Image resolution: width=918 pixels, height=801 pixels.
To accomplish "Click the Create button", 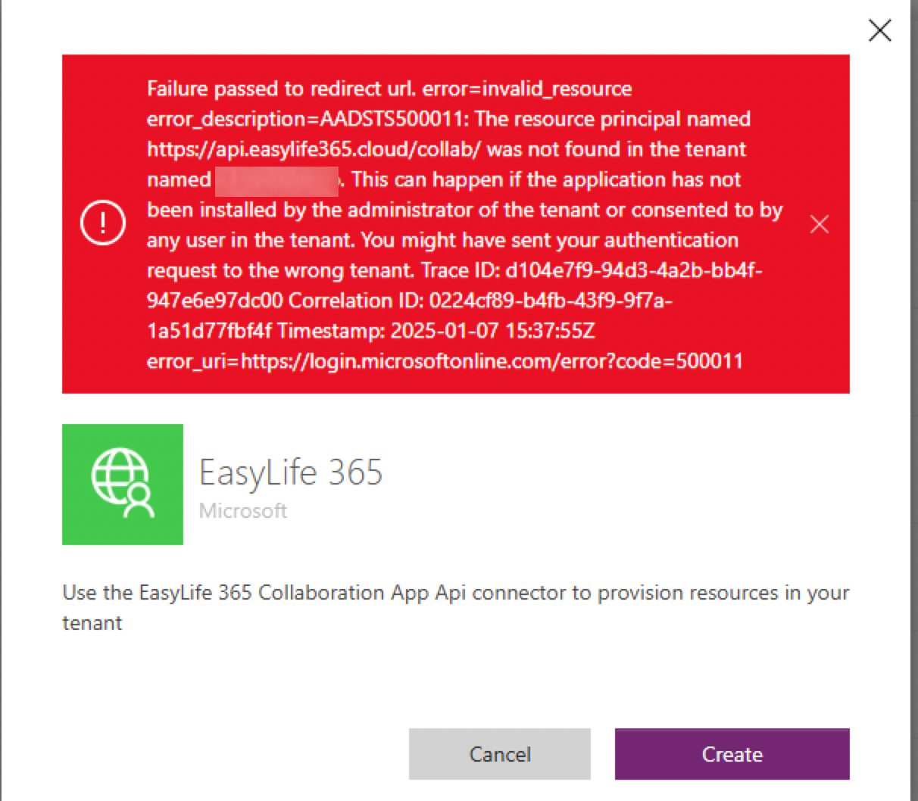I will 730,753.
